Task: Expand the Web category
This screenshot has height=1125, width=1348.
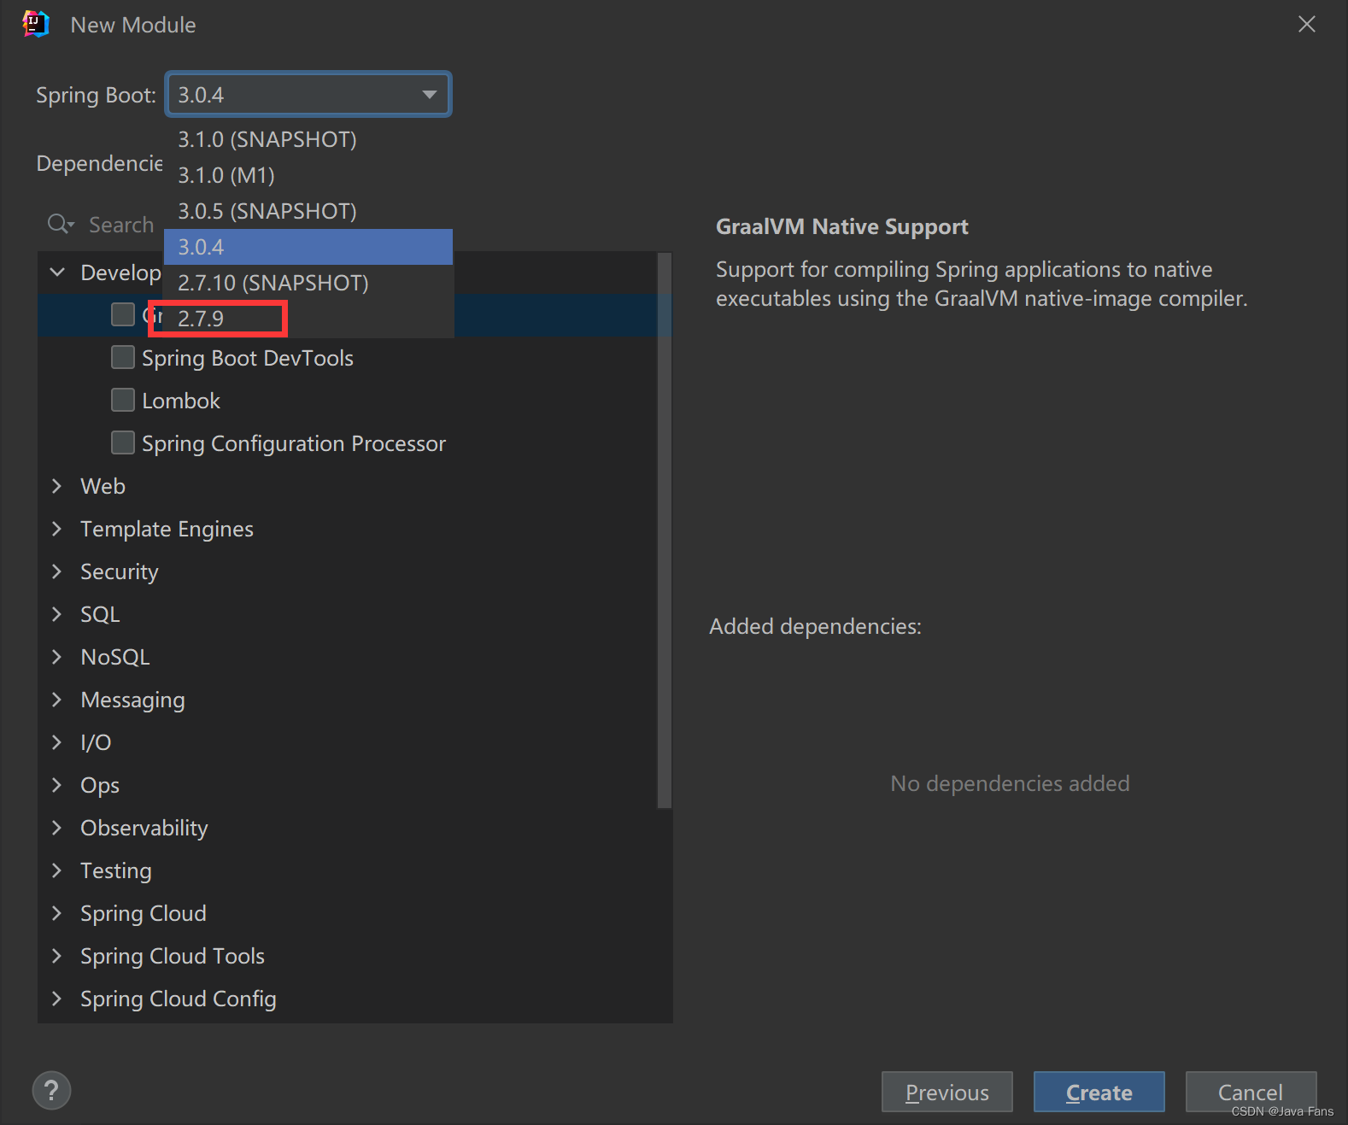Action: pyautogui.click(x=57, y=486)
